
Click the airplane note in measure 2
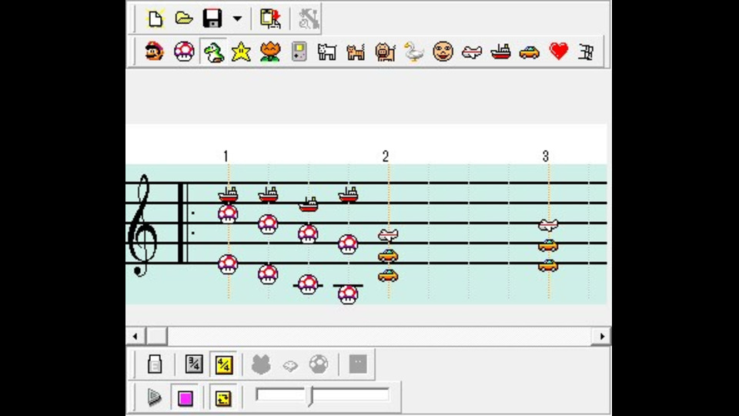pyautogui.click(x=388, y=234)
